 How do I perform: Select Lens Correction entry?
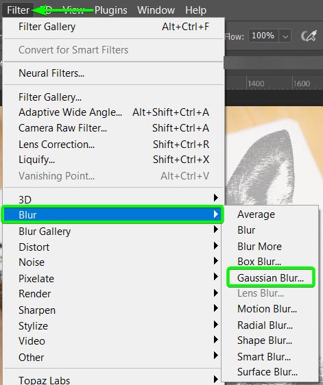113,145
